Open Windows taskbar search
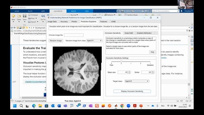The width and height of the screenshot is (204, 115). pos(21,106)
